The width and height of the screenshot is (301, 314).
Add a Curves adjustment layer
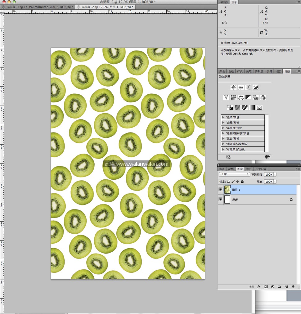tap(248, 87)
